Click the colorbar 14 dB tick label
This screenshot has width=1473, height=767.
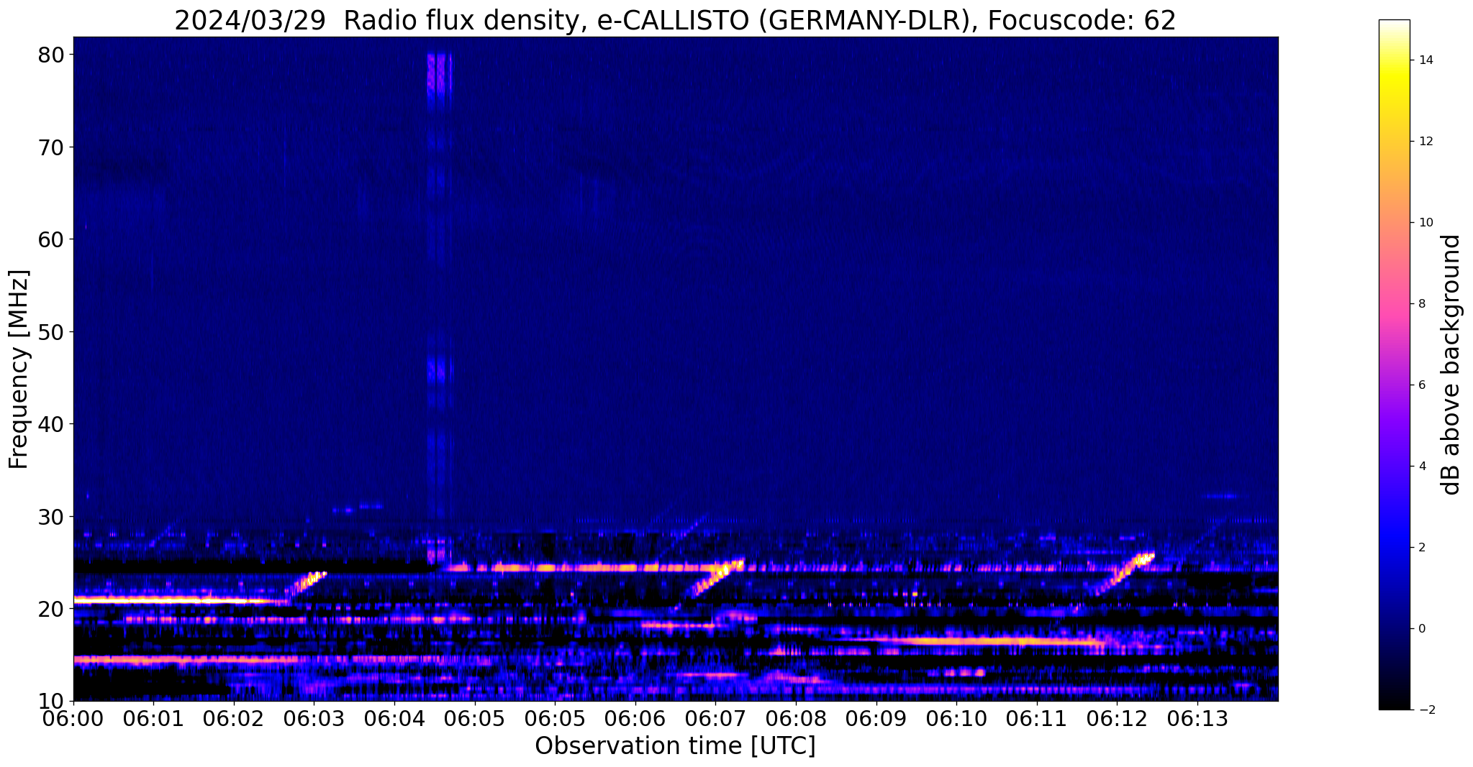(x=1426, y=60)
